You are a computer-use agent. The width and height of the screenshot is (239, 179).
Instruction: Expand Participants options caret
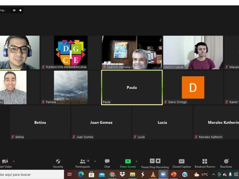point(95,161)
